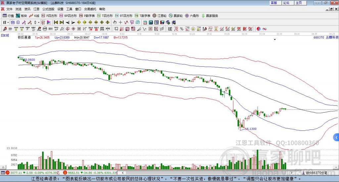
Task: Open 资讯 menu
Action: [27, 9]
